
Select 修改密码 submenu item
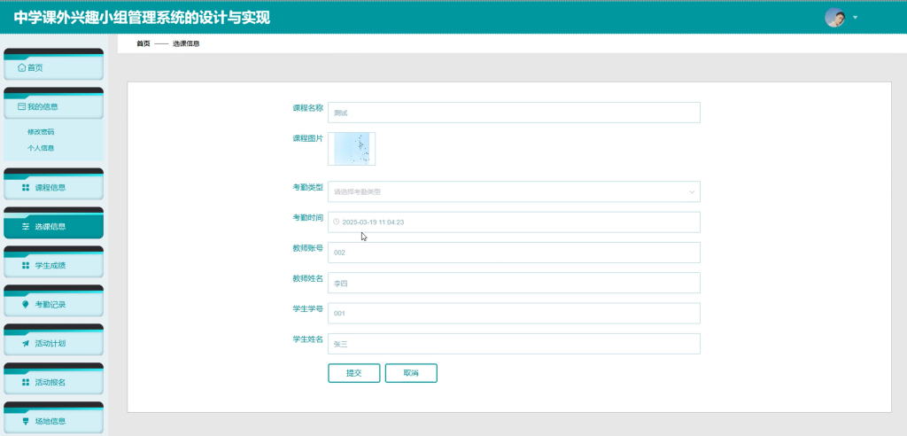click(41, 132)
